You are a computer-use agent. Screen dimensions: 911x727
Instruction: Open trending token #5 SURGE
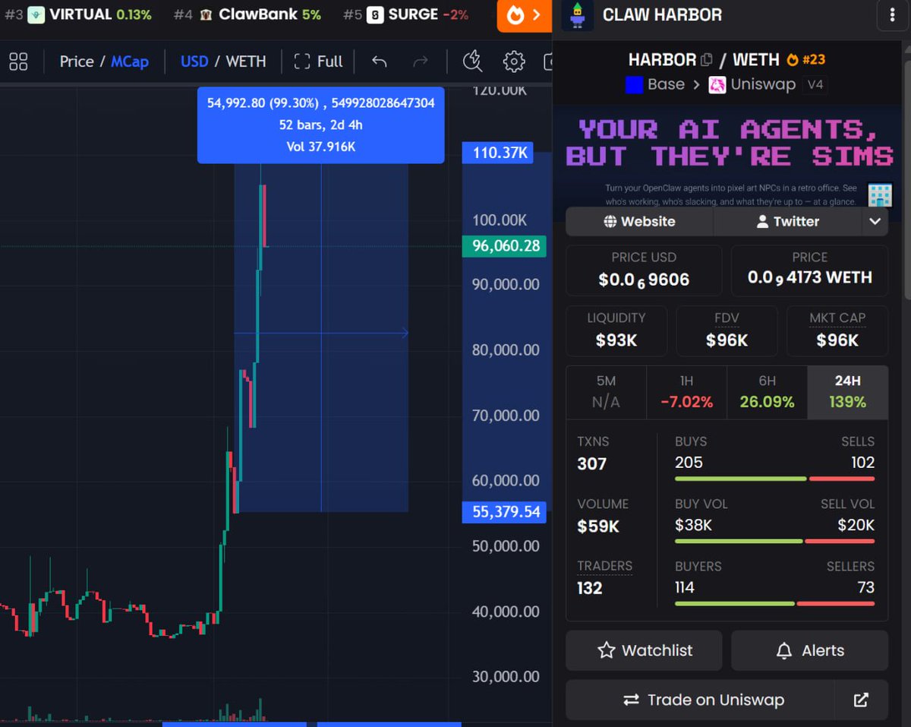405,14
